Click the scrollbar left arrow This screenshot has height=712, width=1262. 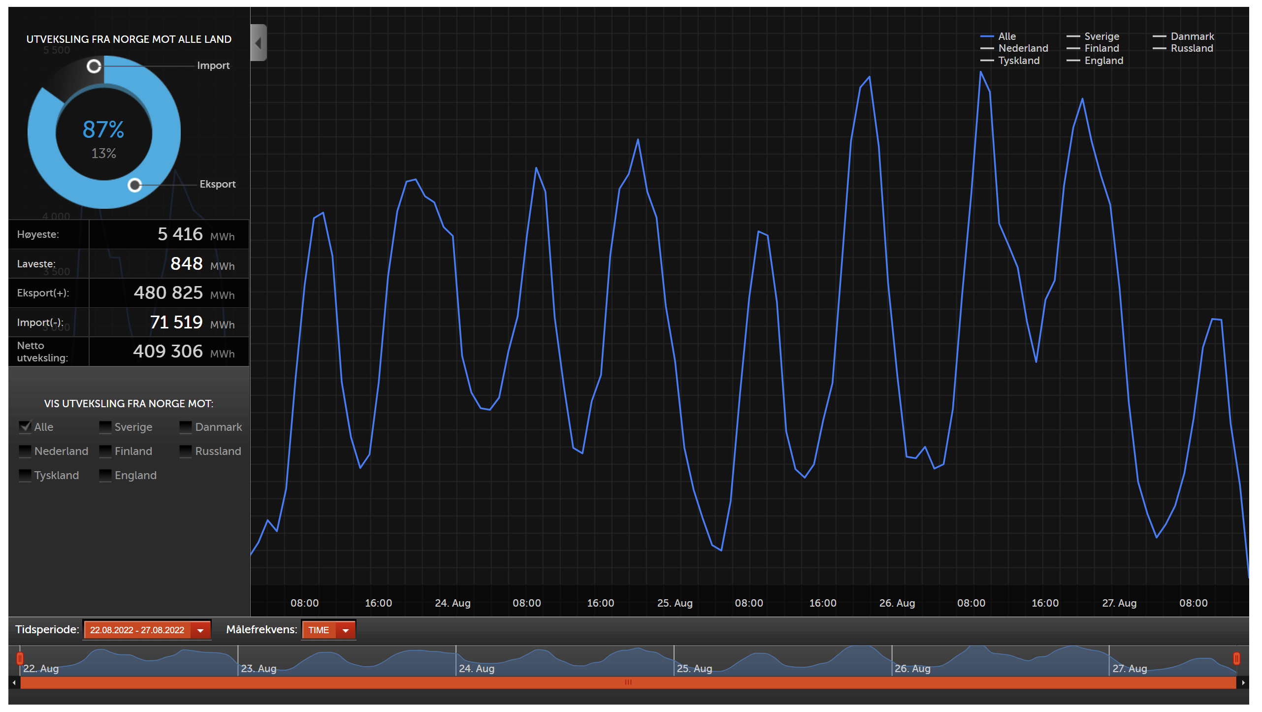click(x=14, y=682)
